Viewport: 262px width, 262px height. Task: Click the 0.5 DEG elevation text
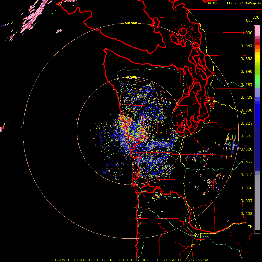coord(140,260)
